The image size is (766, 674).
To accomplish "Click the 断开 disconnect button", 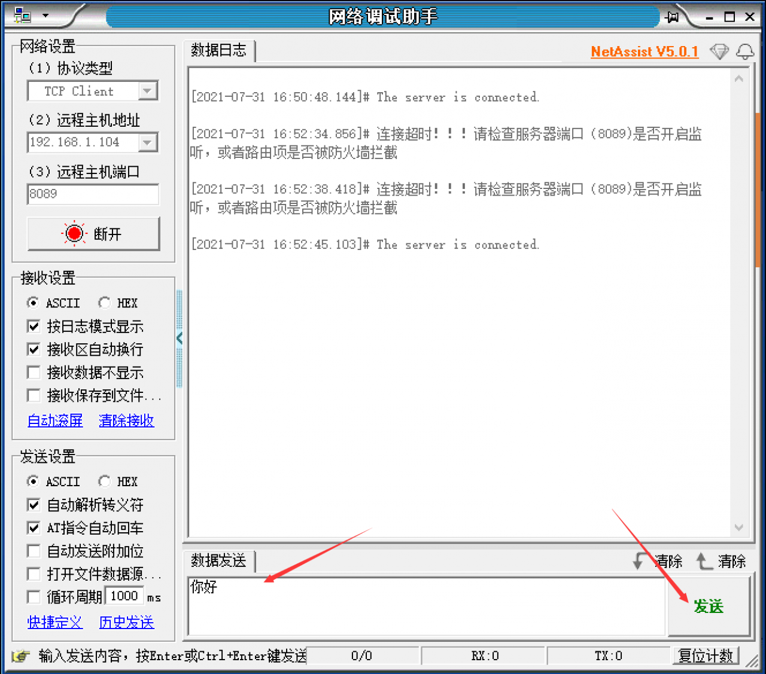I will (93, 233).
